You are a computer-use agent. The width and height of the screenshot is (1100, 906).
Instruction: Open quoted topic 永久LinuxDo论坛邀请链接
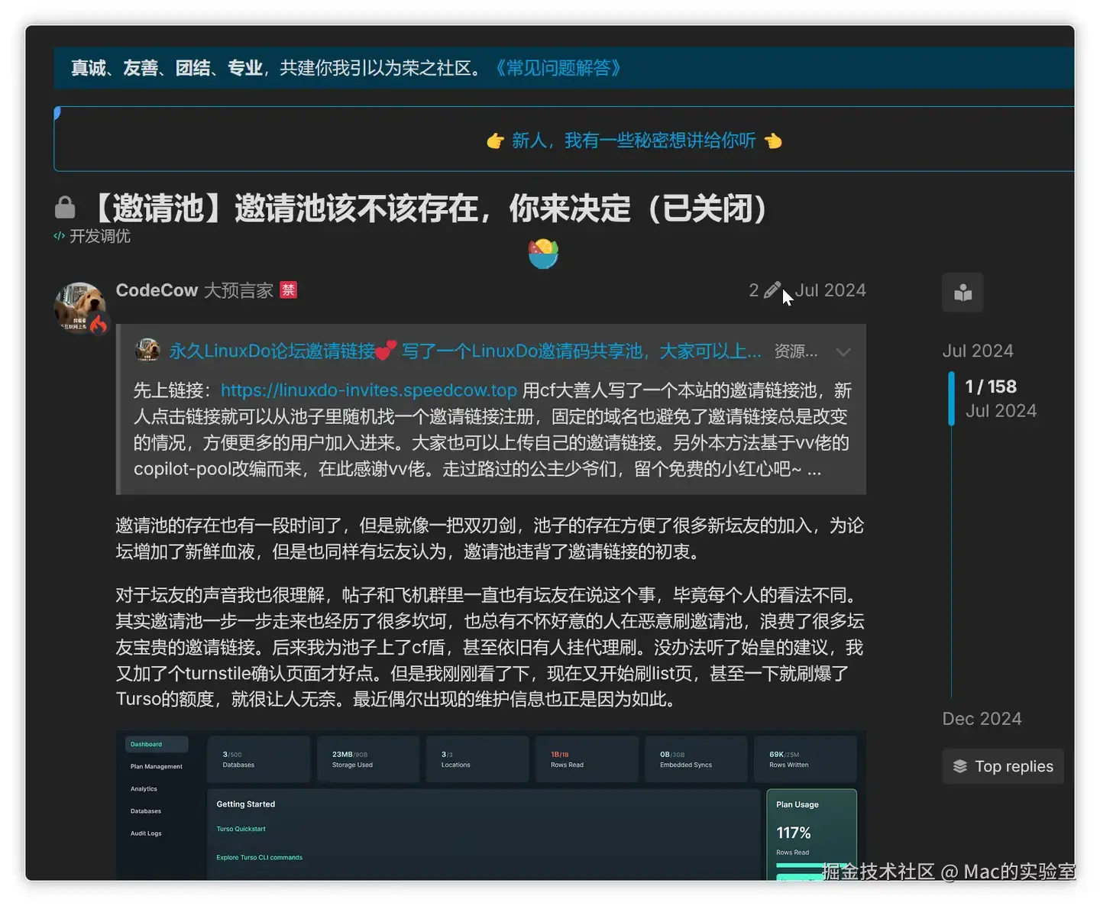465,351
